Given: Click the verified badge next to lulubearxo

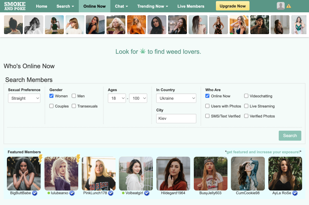Looking at the screenshot, I should 72,193.
